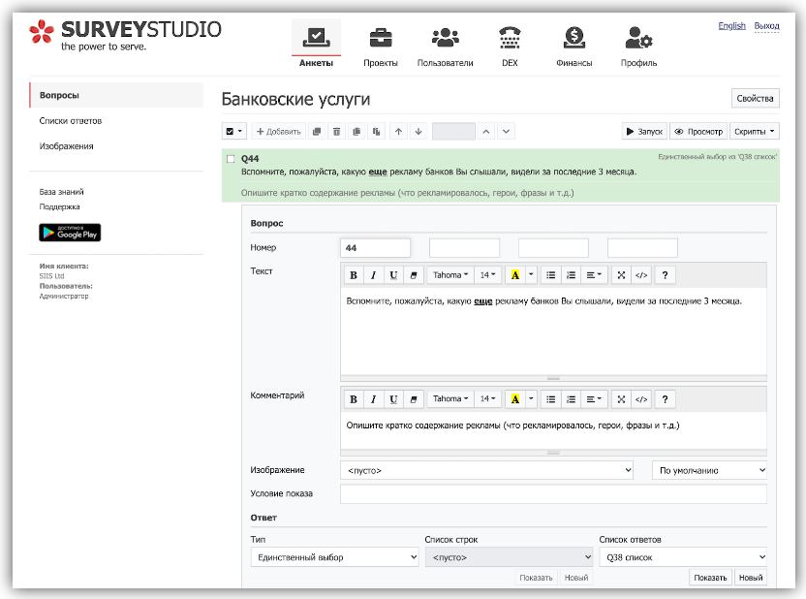The width and height of the screenshot is (806, 599).
Task: Click the Просмотр button
Action: coord(698,132)
